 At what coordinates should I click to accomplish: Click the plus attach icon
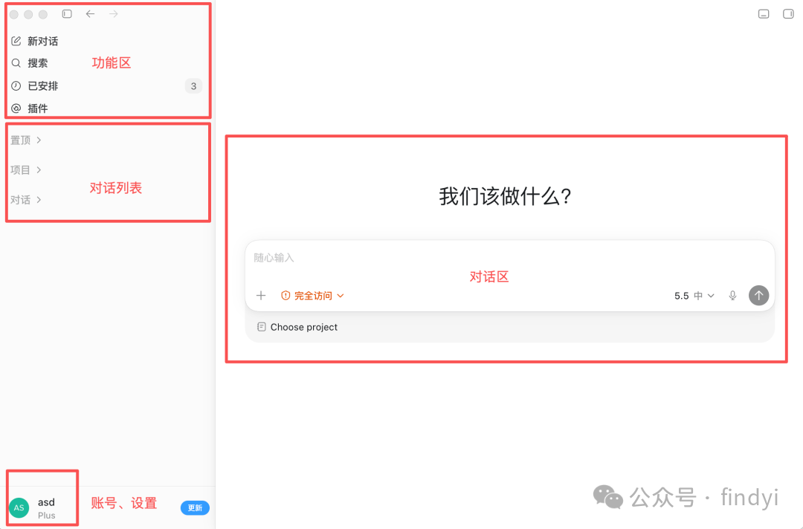261,295
